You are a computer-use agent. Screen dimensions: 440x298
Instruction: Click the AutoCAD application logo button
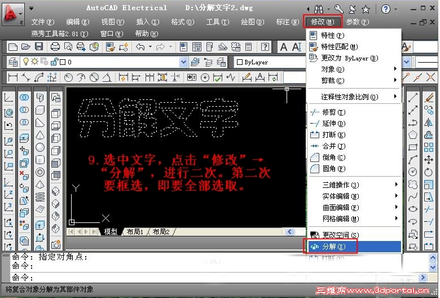12,14
